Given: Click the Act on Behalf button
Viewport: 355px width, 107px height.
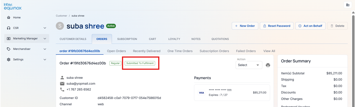Looking at the screenshot, I should [x=310, y=26].
